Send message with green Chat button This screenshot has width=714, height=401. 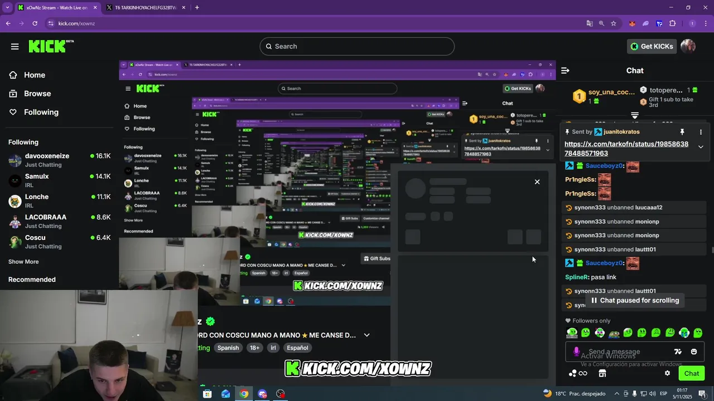point(691,373)
